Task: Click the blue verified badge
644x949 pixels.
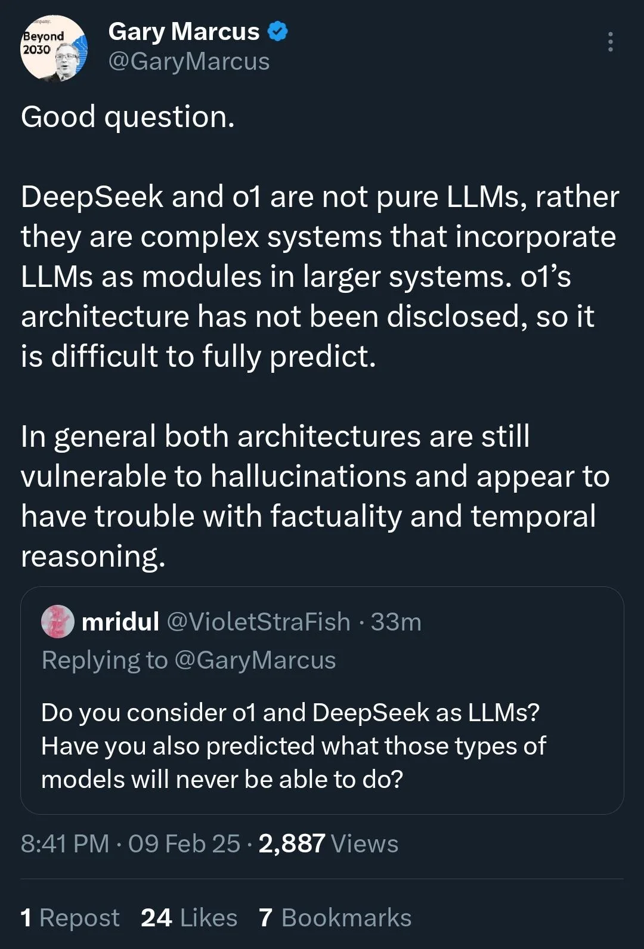Action: (x=277, y=32)
